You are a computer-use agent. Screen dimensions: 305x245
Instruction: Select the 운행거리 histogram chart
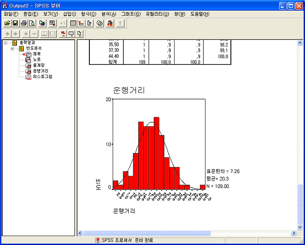coord(159,144)
